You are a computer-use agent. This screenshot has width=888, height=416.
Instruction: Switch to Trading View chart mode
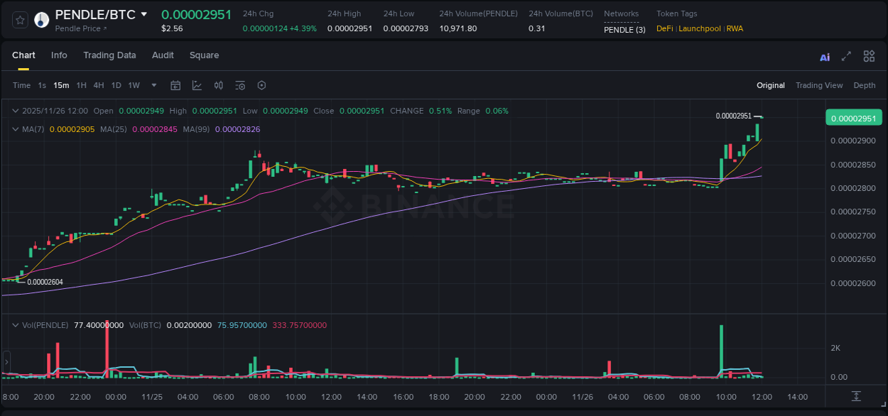819,85
